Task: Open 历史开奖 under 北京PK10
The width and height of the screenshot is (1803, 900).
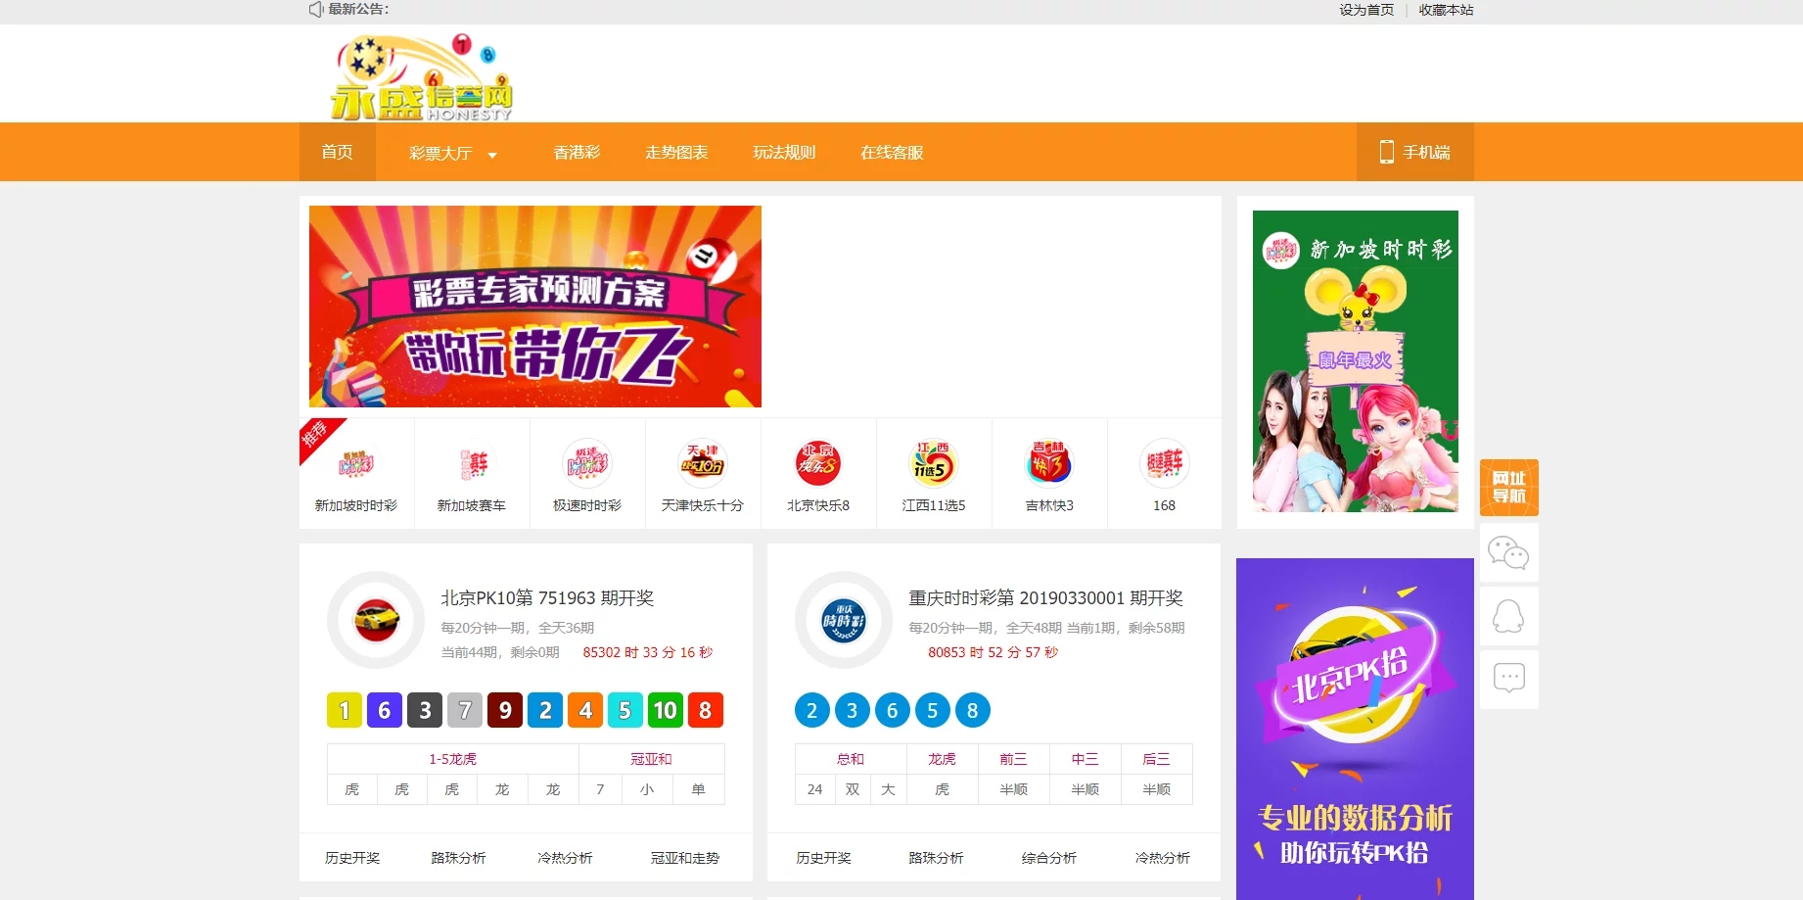Action: [x=352, y=858]
